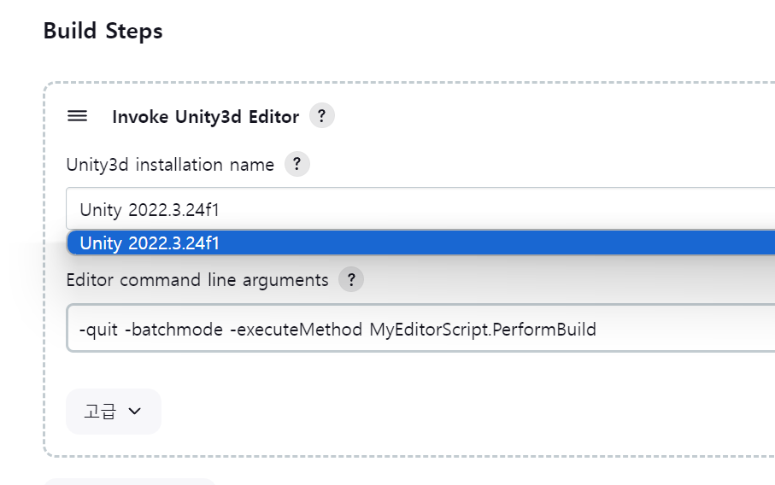Screen dimensions: 775x485
Task: Open help for Invoke Unity3d Editor
Action: pyautogui.click(x=322, y=115)
